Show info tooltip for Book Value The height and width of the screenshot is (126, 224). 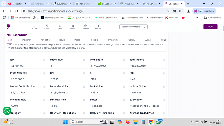[124, 87]
